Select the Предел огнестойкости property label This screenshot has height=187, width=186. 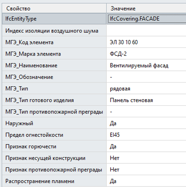point(34,135)
